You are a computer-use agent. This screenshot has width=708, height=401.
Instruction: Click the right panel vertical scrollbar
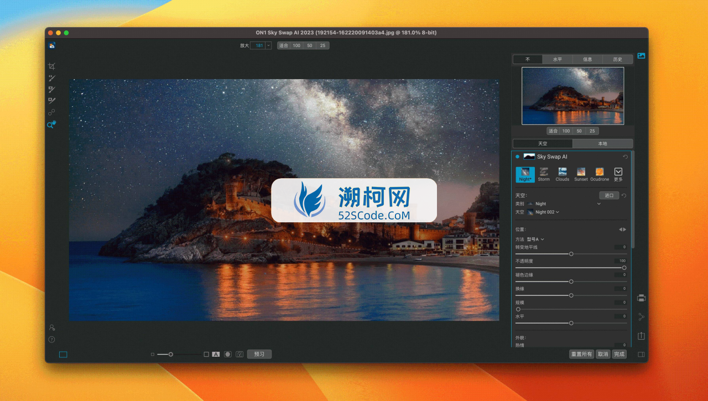tap(633, 199)
